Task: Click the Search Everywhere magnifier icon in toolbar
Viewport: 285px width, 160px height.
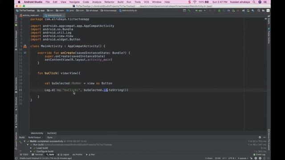Action: 259,11
